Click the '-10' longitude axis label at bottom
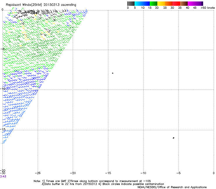 tap(143, 173)
